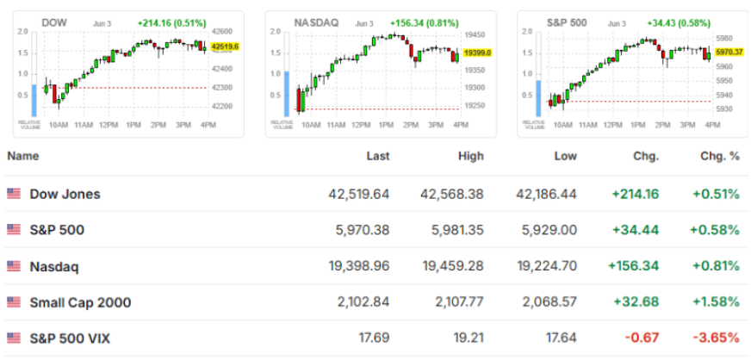The height and width of the screenshot is (360, 751).
Task: Click Nasdaq percent change +0.81% in table
Action: click(x=715, y=266)
